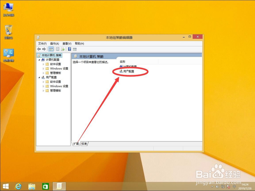Toggle the show/hide console tree toolbar button

(x=51, y=49)
